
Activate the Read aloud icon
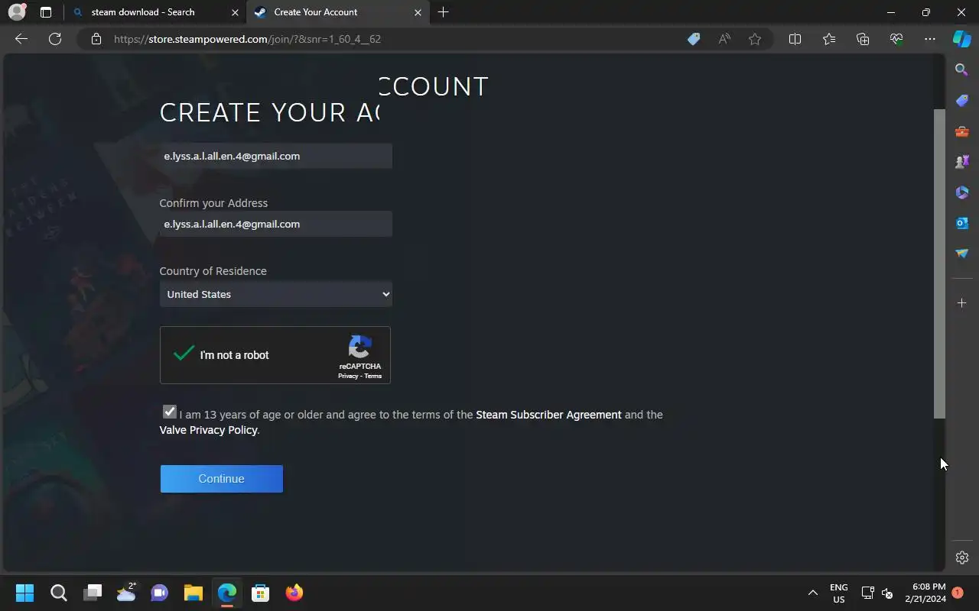click(724, 39)
